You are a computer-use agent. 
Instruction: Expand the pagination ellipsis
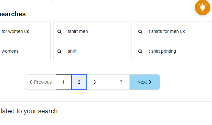pos(108,82)
